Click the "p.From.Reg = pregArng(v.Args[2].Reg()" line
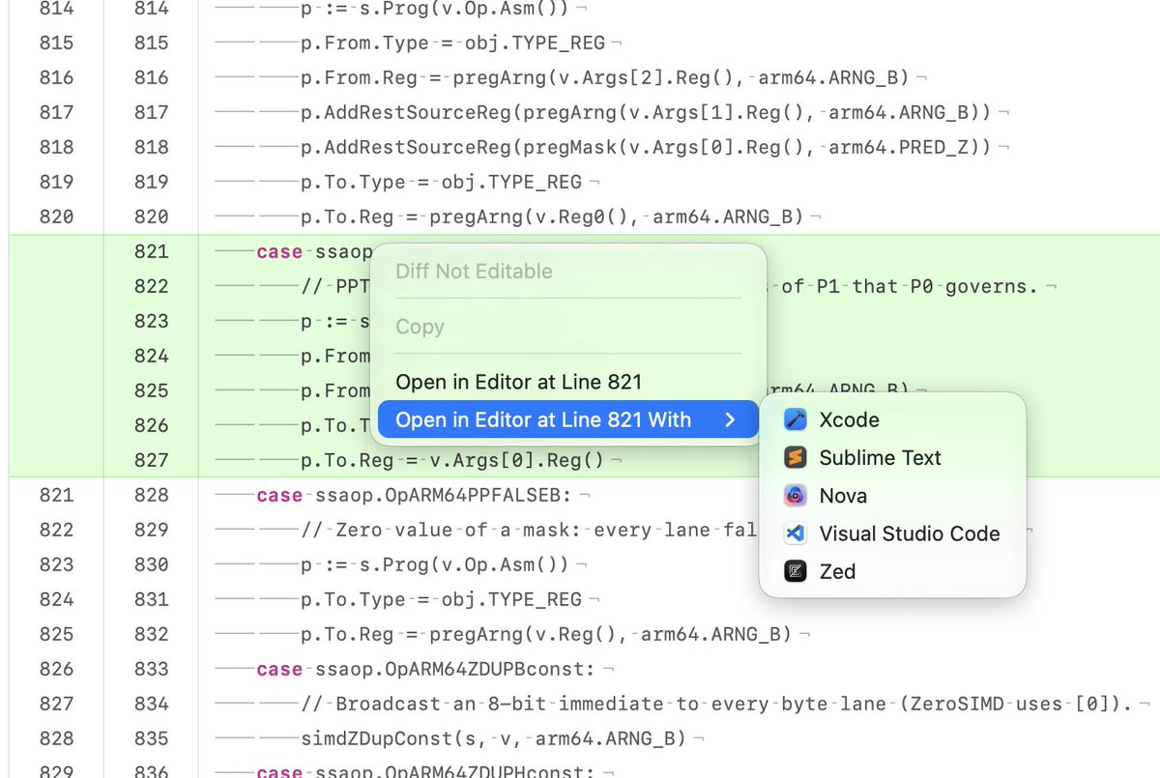The image size is (1160, 778). (x=605, y=77)
